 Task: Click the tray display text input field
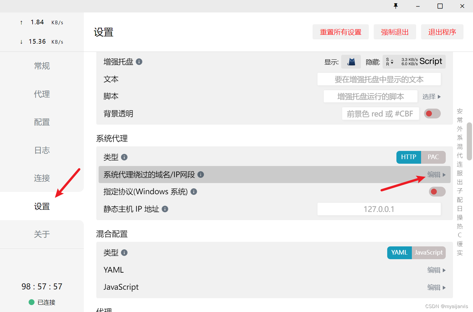379,79
